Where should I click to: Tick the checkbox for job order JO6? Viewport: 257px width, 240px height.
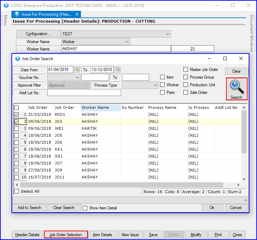point(16,142)
